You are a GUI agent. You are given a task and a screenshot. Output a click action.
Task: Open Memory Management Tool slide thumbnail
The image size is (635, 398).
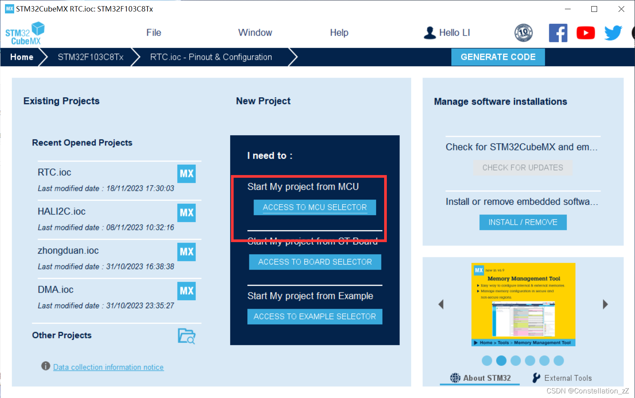(x=523, y=305)
